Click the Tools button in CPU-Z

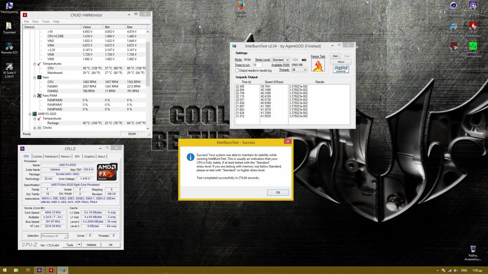70,245
